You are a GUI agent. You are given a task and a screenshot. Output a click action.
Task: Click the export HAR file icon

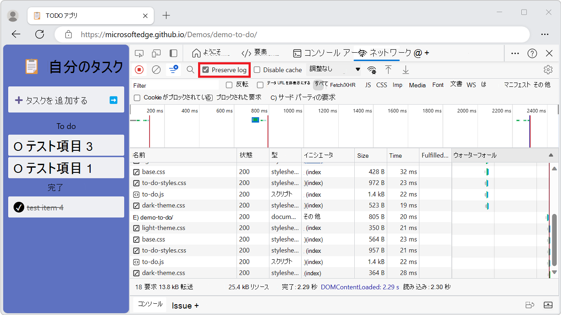405,69
